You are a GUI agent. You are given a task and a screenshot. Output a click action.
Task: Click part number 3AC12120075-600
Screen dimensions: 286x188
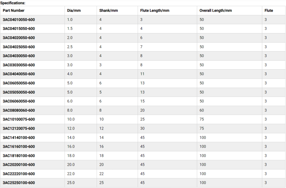click(x=19, y=128)
